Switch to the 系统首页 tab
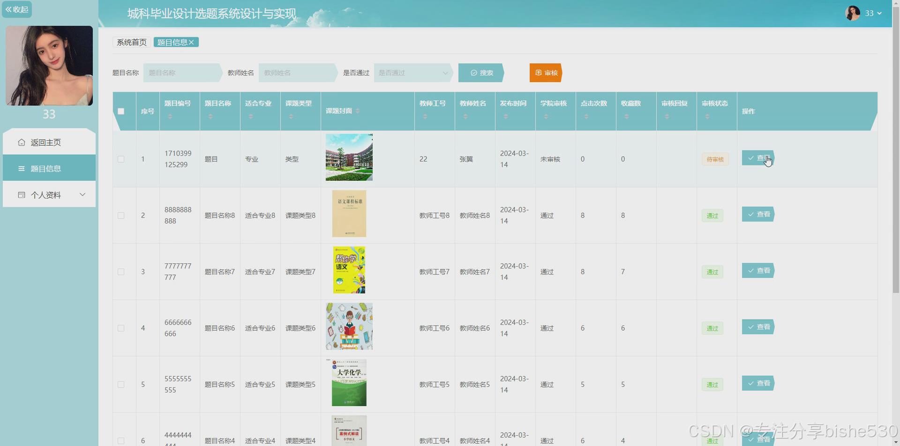The image size is (900, 446). point(131,42)
